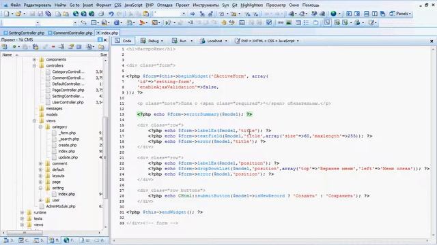The width and height of the screenshot is (437, 245).
Task: Open the Highlighters menu
Action: 252,5
